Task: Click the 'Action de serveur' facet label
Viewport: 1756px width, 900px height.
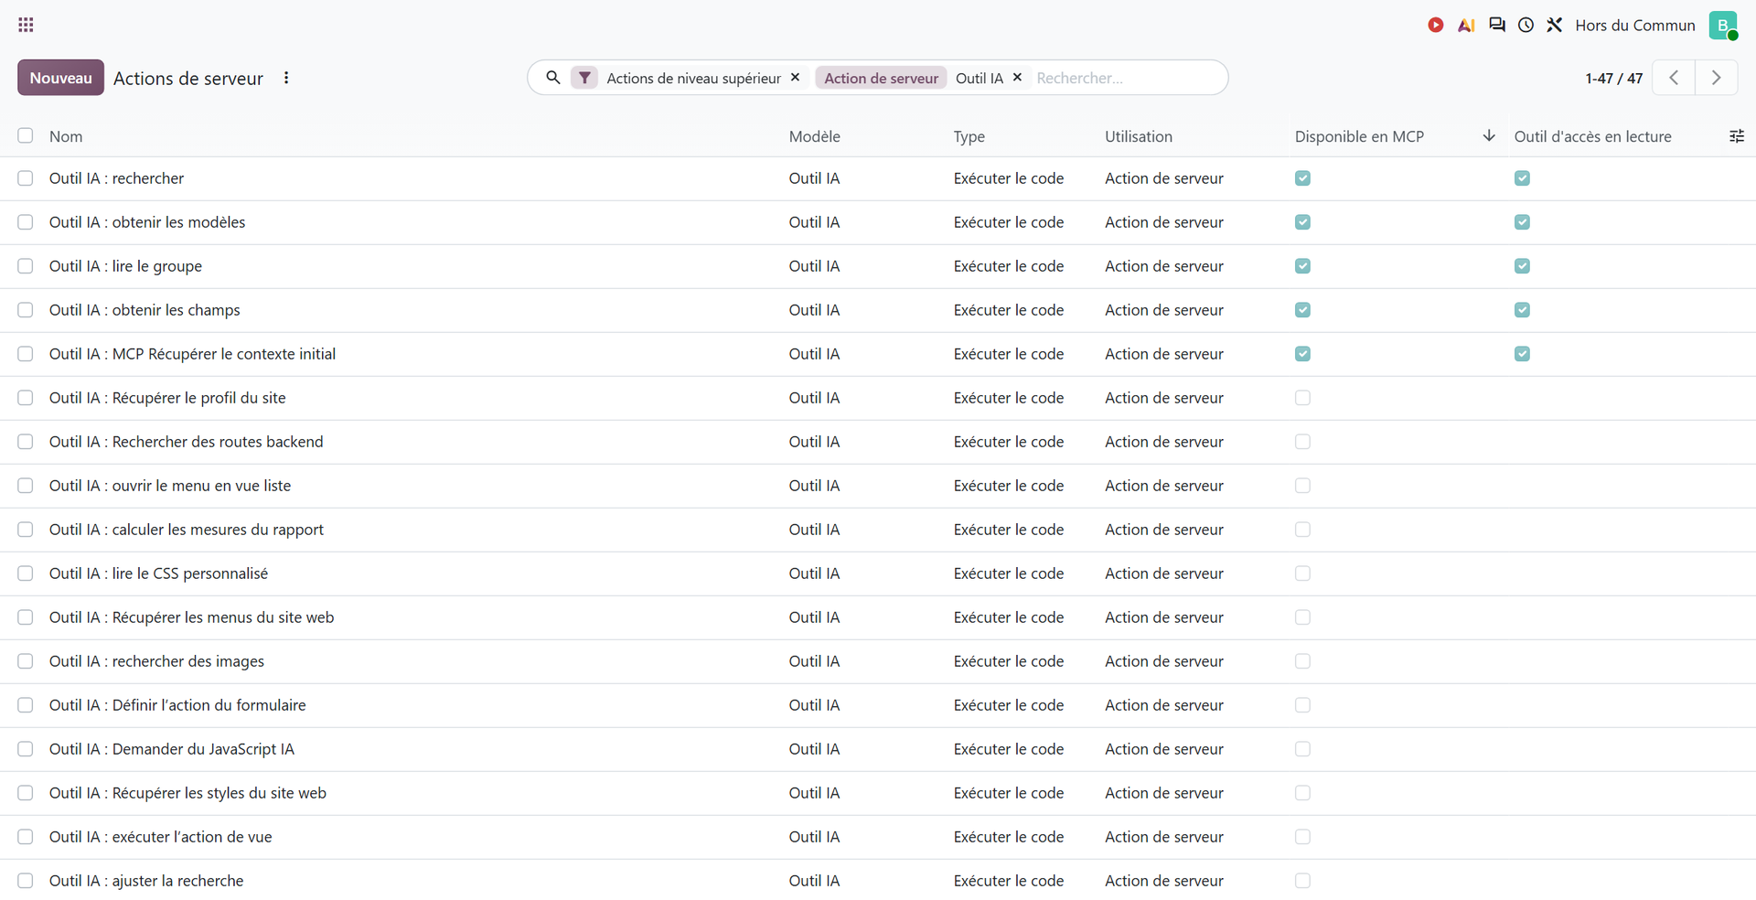Action: tap(882, 78)
